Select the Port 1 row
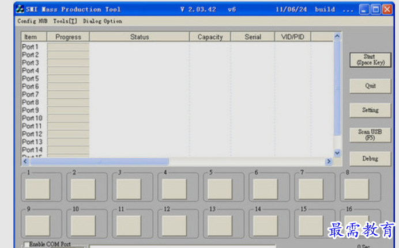 pyautogui.click(x=178, y=47)
